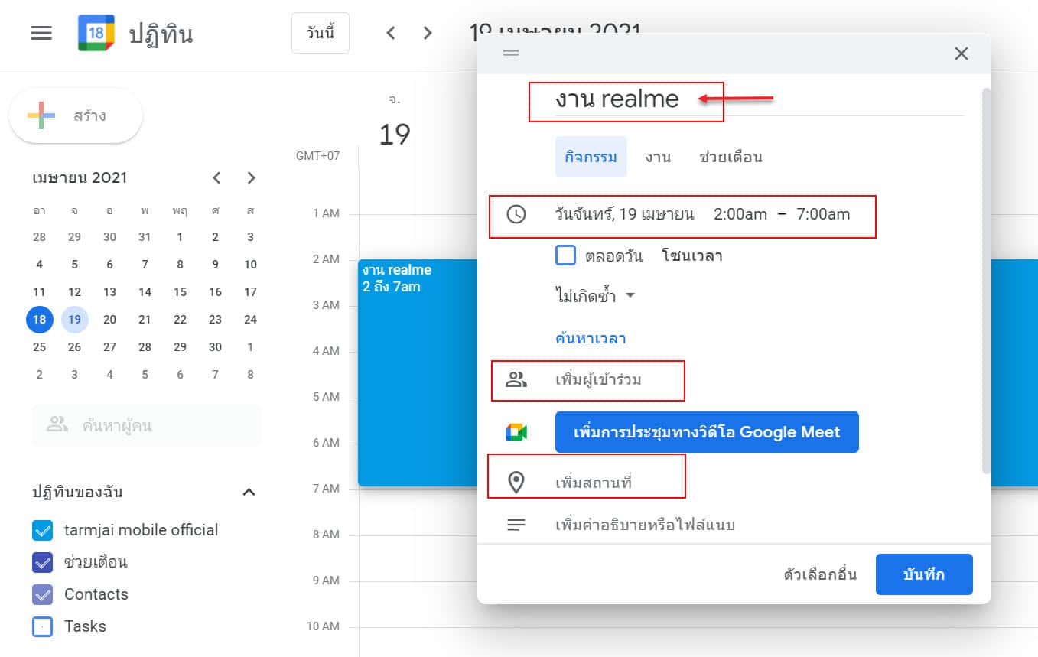The image size is (1038, 657).
Task: Click the เมษายน 2021 mini calendar title
Action: (80, 178)
